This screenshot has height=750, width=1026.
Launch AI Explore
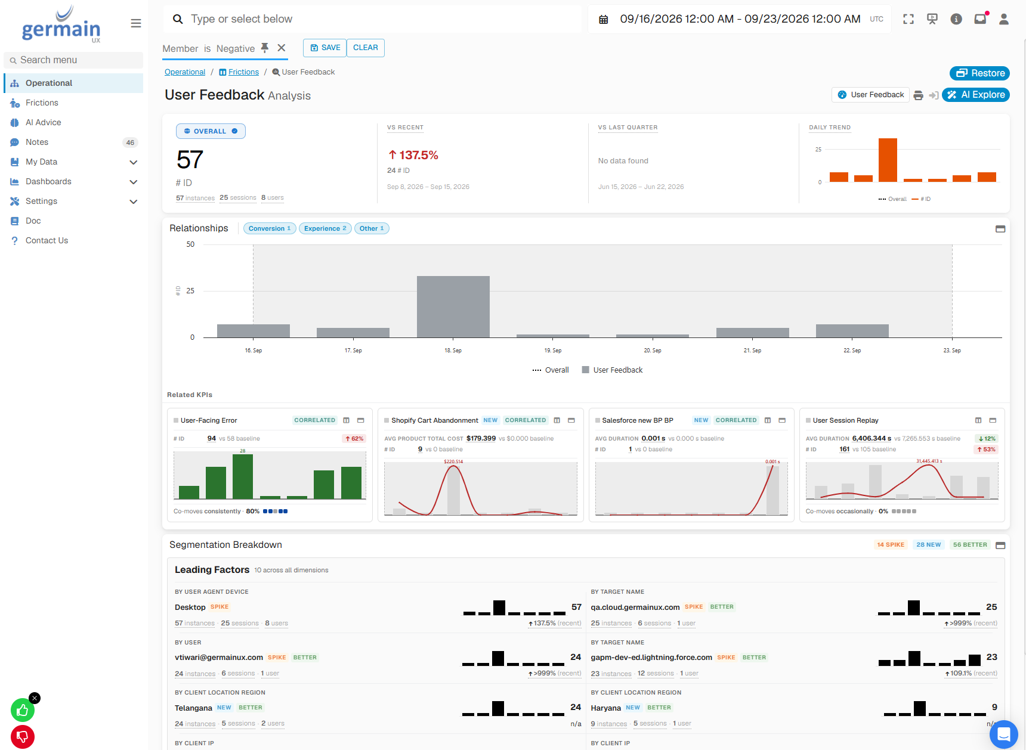point(976,95)
